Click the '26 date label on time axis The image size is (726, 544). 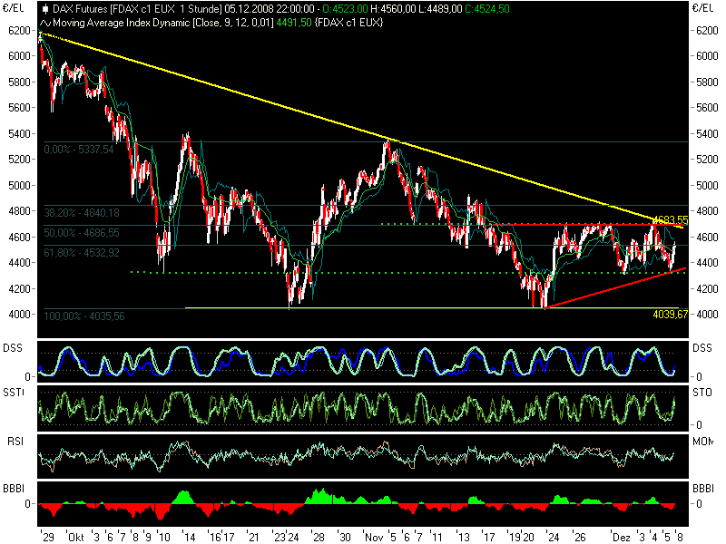point(580,537)
